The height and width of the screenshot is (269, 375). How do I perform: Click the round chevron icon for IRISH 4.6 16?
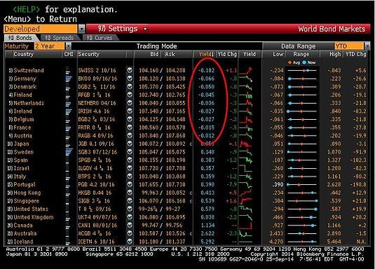point(130,111)
